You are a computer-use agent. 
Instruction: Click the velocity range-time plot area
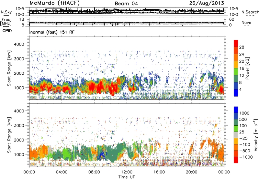click(127, 135)
